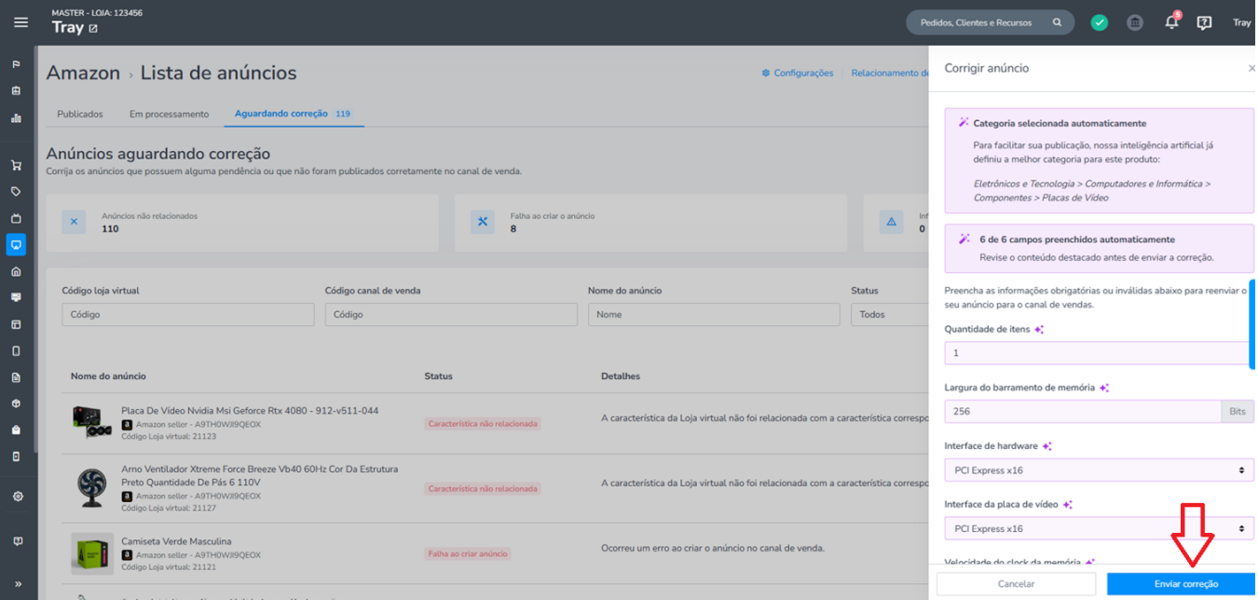Image resolution: width=1258 pixels, height=600 pixels.
Task: Select 'Placa De Vídeo Nvidia Msi Geforce Rtx 4080' row
Action: point(250,411)
